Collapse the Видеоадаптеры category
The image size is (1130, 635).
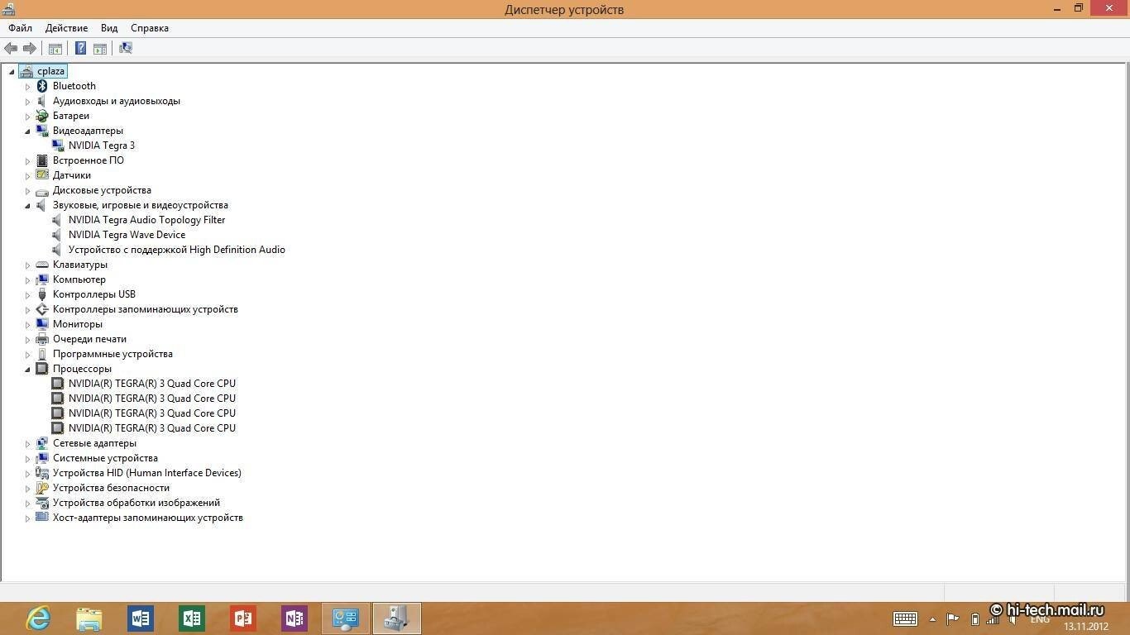[27, 131]
